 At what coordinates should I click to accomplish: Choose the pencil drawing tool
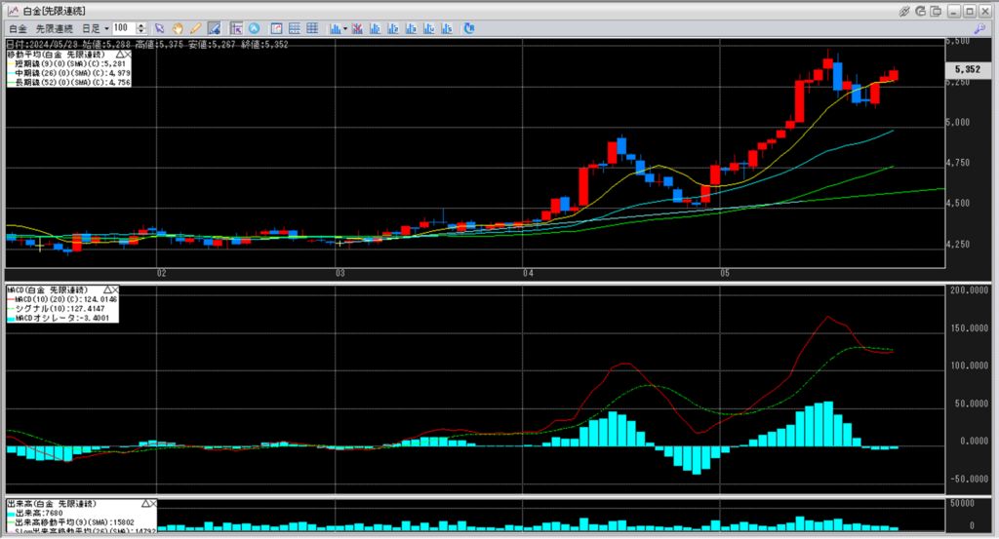[195, 29]
